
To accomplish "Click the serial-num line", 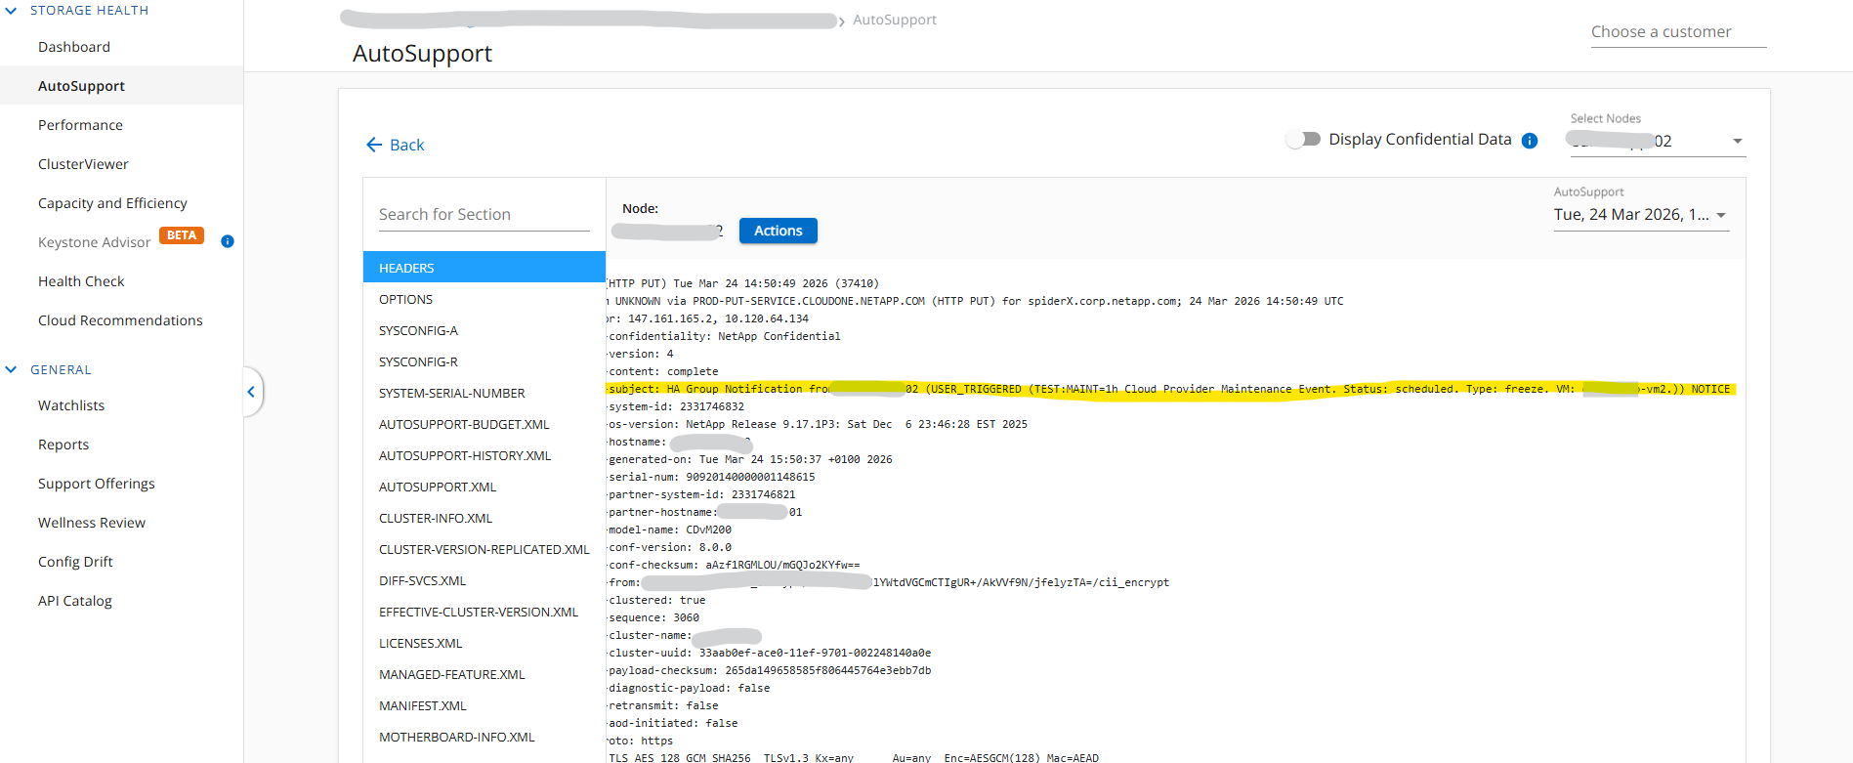I will point(711,477).
